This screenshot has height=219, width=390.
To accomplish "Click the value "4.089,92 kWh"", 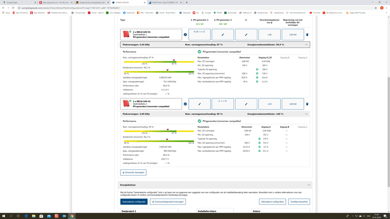I will 165,77.
